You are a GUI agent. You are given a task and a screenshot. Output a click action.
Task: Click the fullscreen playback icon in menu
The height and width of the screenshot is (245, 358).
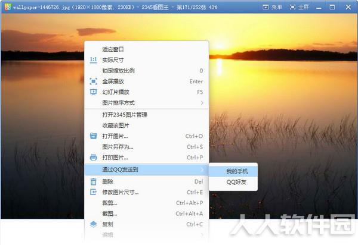[x=94, y=81]
